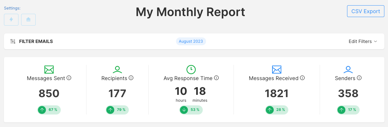The height and width of the screenshot is (127, 388).
Task: Click the filter sliders icon
Action: click(x=13, y=41)
